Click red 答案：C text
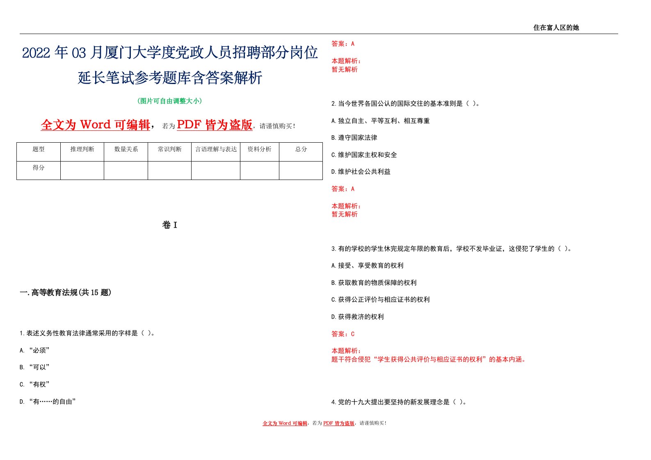651x460 pixels. tap(343, 334)
